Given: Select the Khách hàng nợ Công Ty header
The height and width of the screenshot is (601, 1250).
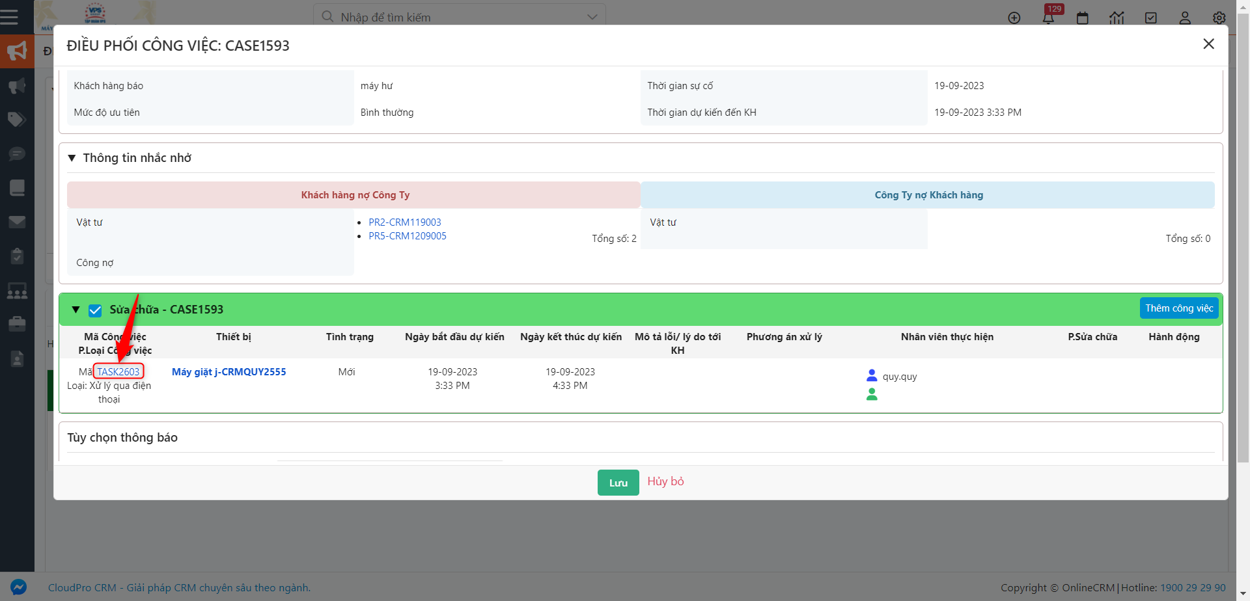Looking at the screenshot, I should (x=354, y=195).
